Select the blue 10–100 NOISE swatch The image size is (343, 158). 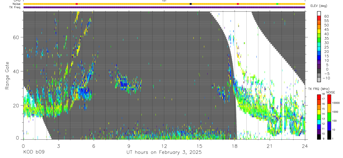[x=329, y=126]
